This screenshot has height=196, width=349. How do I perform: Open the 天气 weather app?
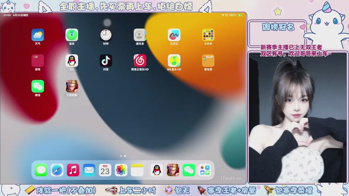38,35
